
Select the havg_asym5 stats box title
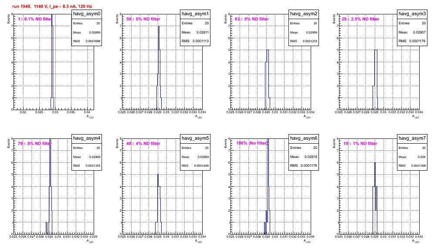[195, 138]
